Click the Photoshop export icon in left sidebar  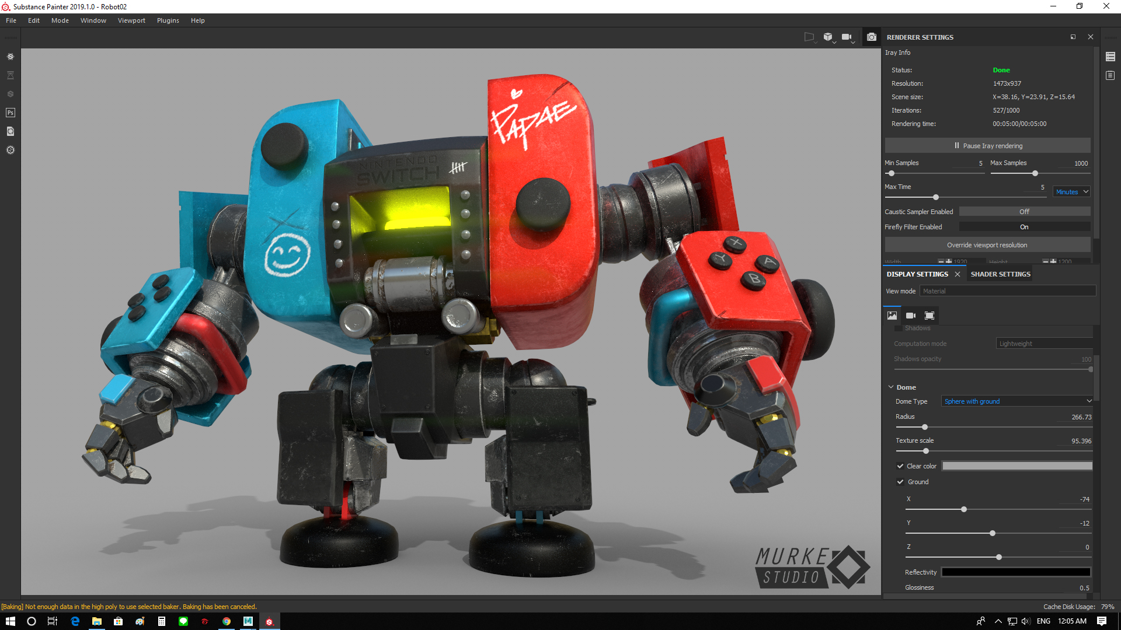(11, 113)
